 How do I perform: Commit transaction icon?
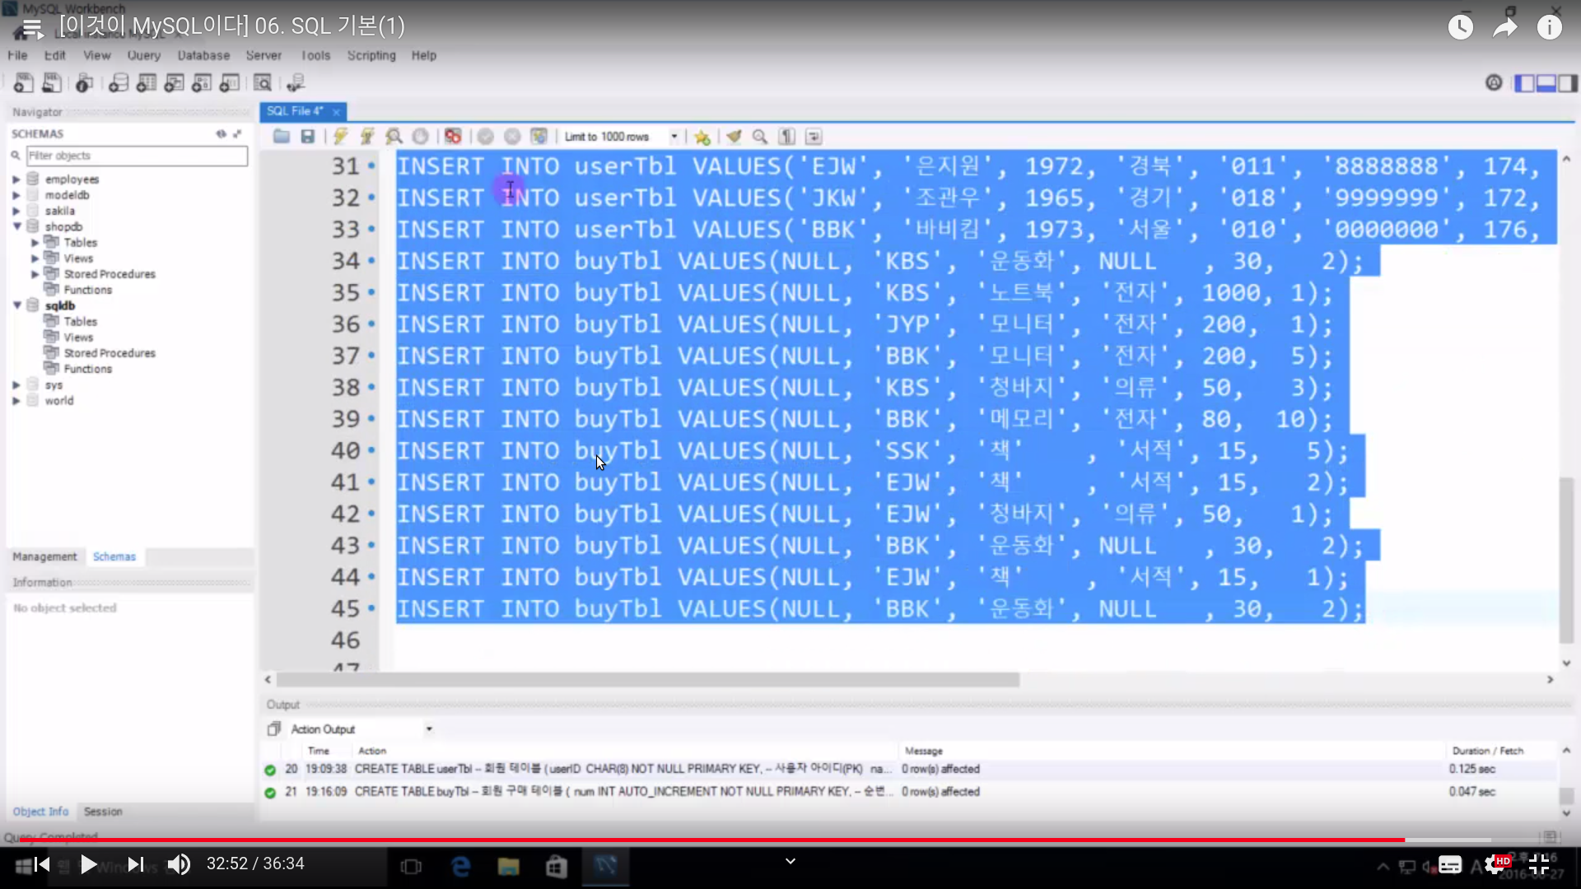[x=486, y=137]
